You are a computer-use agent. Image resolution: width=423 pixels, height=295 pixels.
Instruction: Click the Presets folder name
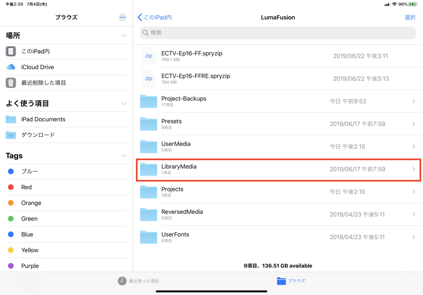[x=171, y=121]
